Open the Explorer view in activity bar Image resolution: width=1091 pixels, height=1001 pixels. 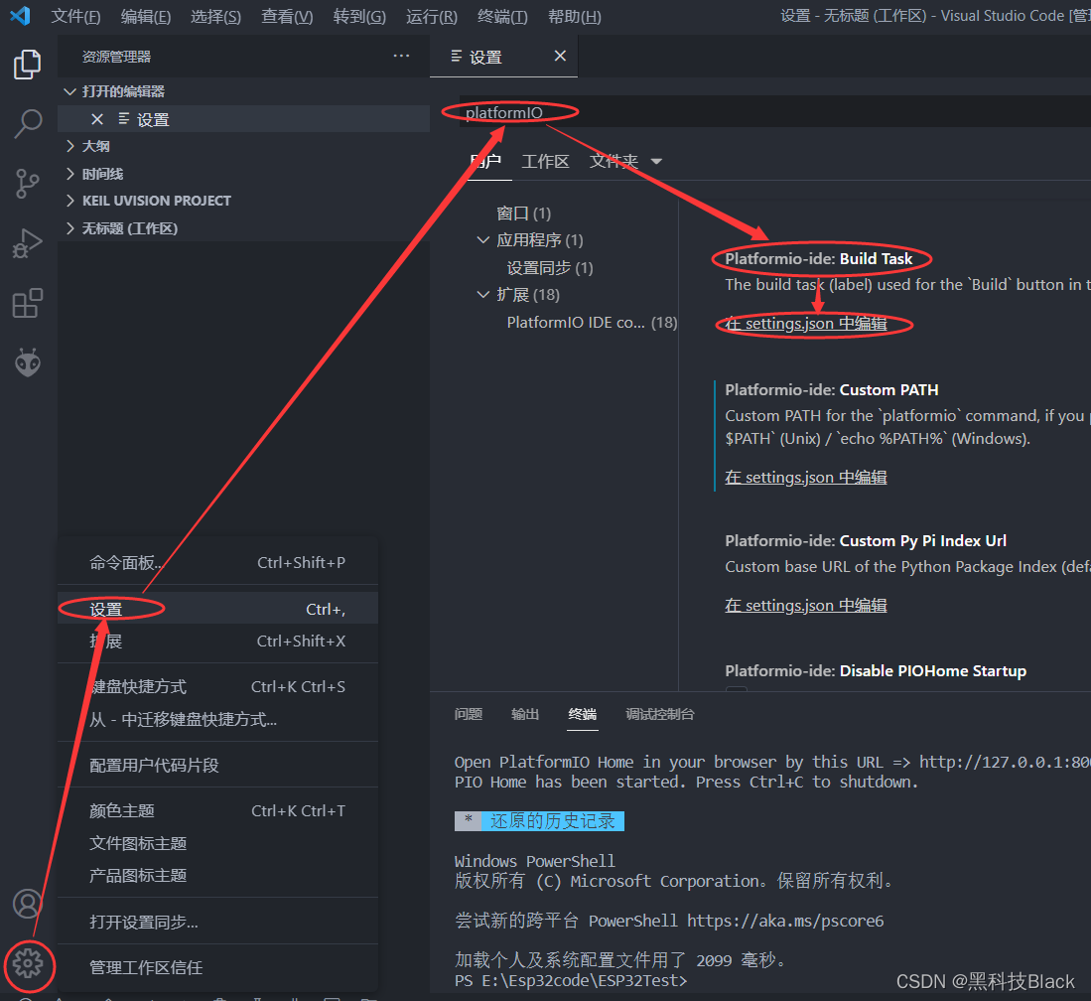click(27, 64)
